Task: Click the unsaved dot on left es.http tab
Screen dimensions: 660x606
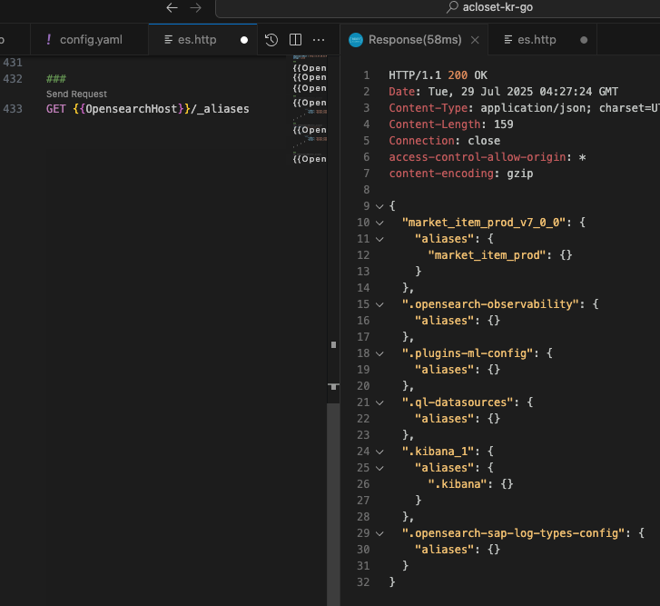Action: point(243,40)
